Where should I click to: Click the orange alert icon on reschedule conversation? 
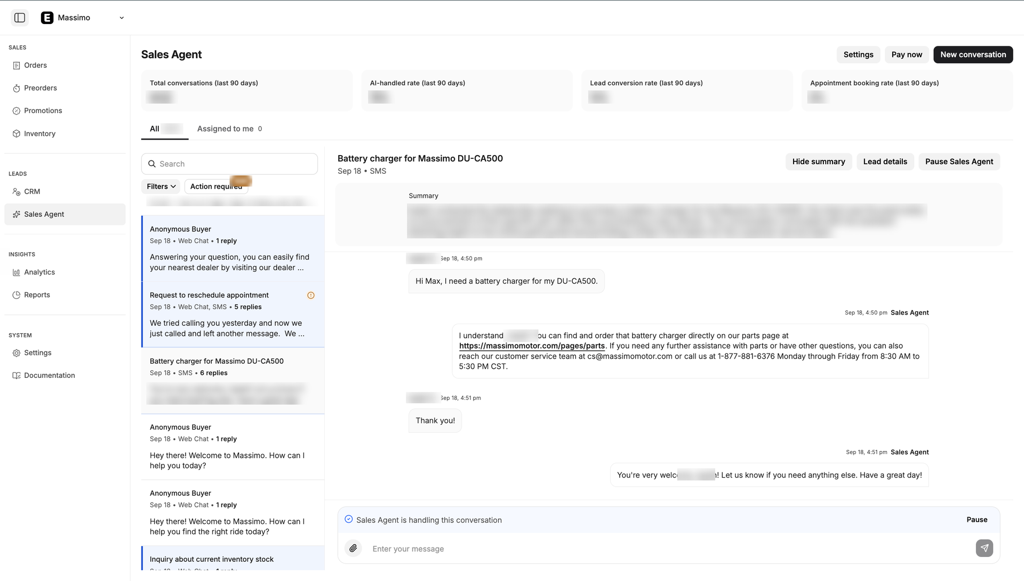click(x=311, y=295)
